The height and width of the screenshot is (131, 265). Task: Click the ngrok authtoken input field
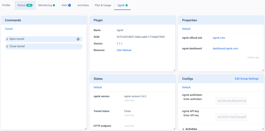coord(231,101)
